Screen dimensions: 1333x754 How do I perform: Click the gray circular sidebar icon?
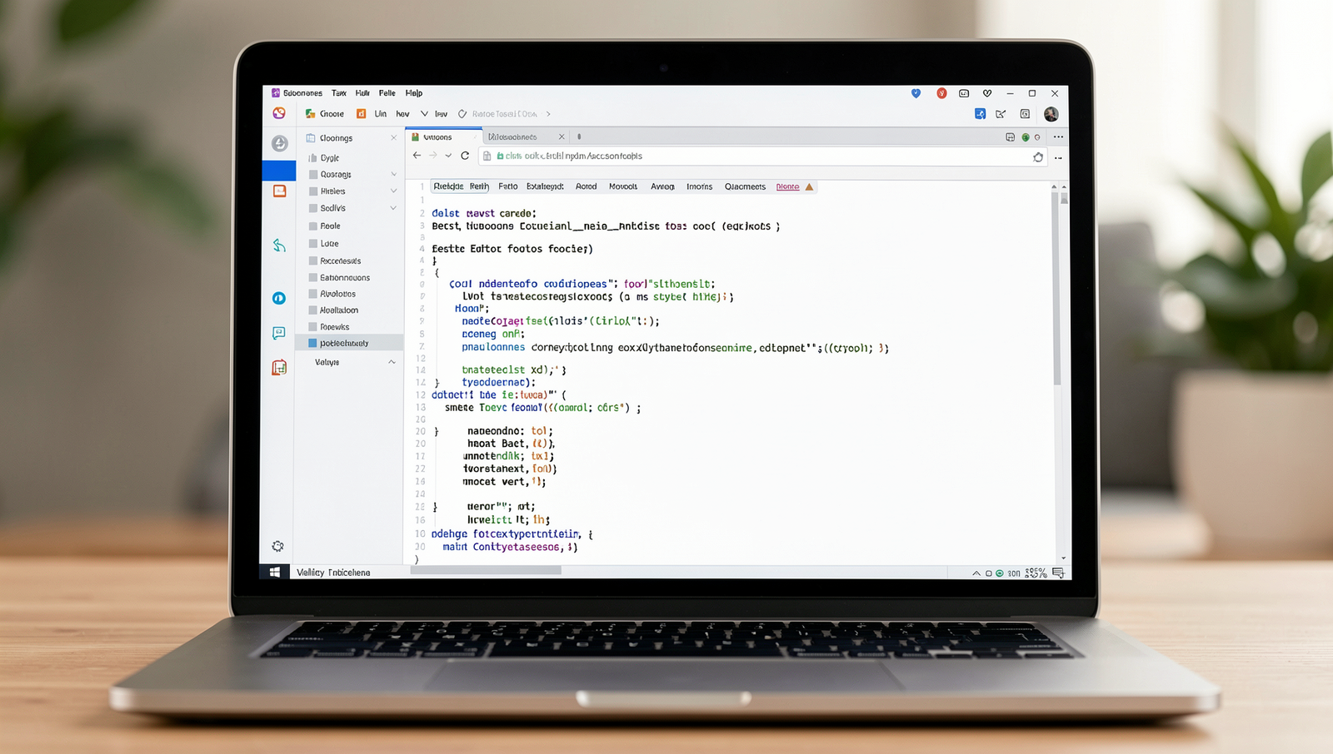pyautogui.click(x=279, y=143)
